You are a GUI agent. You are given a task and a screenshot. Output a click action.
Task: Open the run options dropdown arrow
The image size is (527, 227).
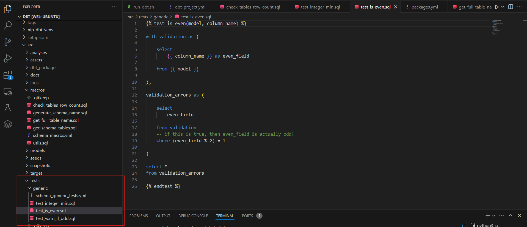tap(503, 7)
